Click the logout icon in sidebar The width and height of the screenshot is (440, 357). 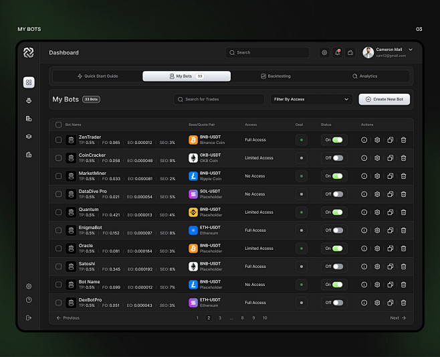click(x=29, y=317)
